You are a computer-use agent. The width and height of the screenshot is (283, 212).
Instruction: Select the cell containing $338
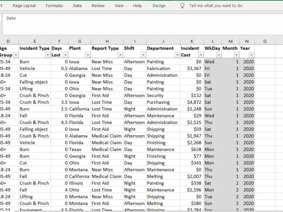click(x=192, y=183)
